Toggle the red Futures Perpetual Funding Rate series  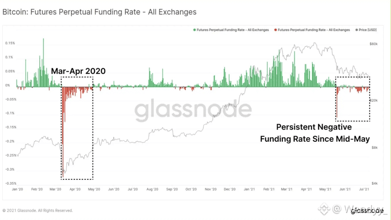pos(314,30)
